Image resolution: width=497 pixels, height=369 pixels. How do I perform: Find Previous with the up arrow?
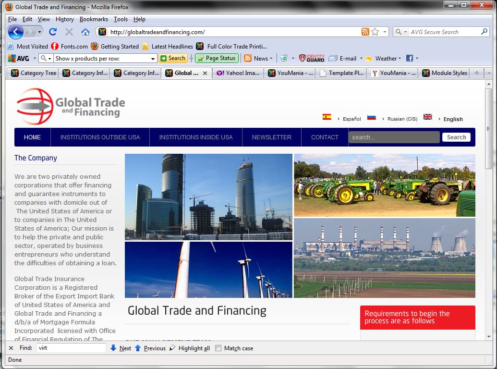coord(137,348)
